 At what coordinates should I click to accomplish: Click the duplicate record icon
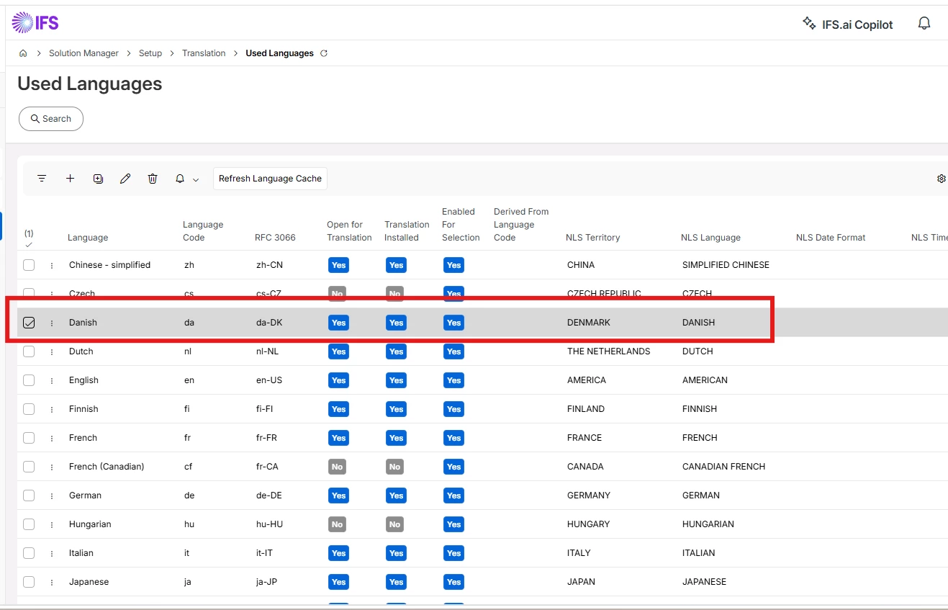(x=98, y=179)
